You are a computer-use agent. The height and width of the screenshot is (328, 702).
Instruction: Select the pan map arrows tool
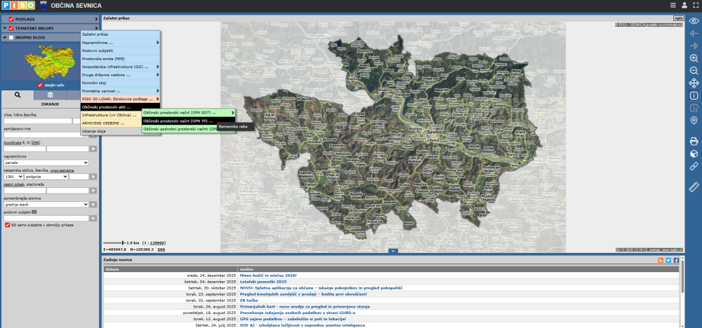coord(694,83)
